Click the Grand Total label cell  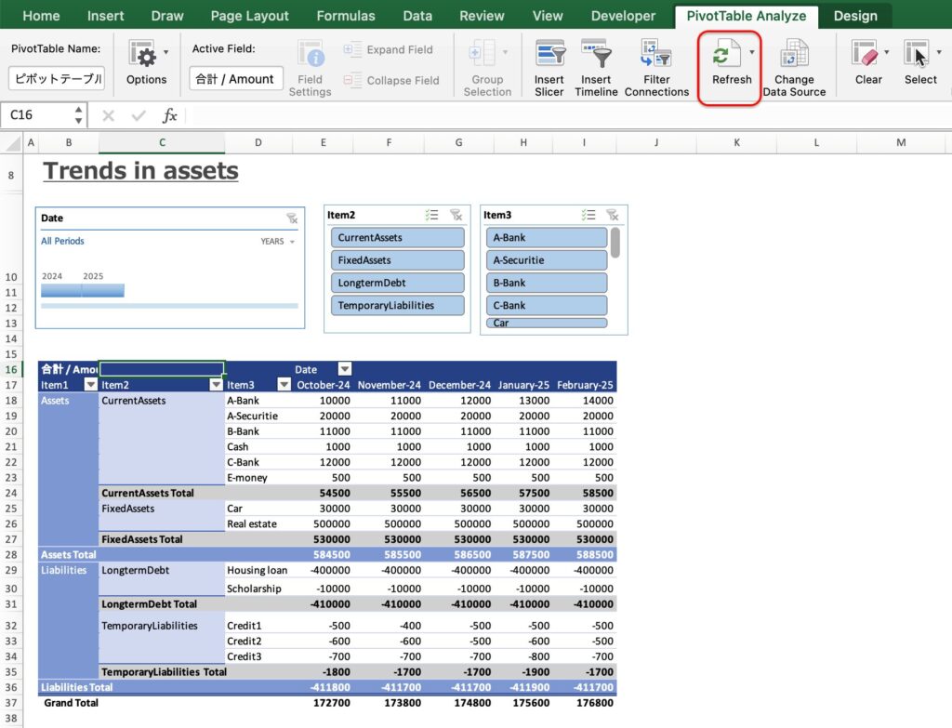point(71,703)
